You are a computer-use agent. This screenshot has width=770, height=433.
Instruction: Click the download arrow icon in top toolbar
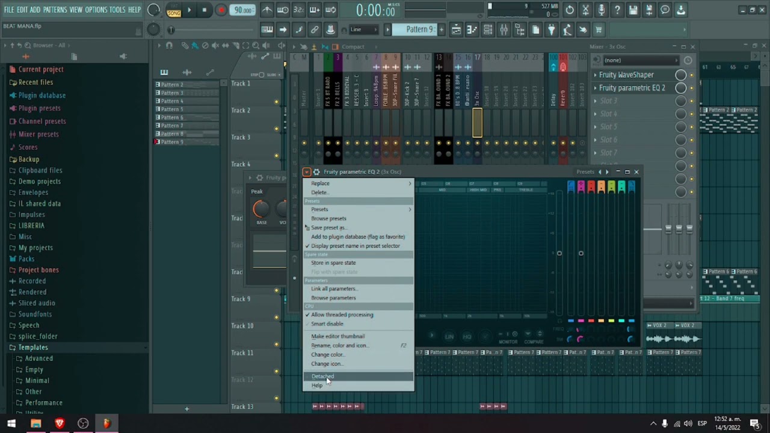(681, 10)
